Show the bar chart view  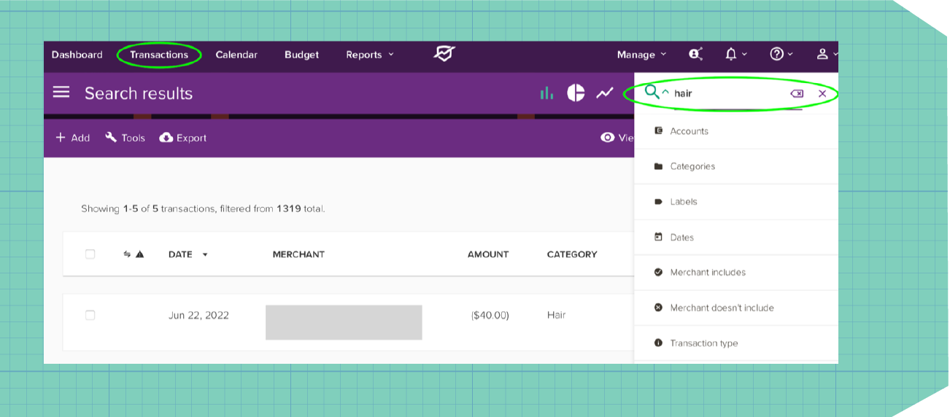click(546, 93)
